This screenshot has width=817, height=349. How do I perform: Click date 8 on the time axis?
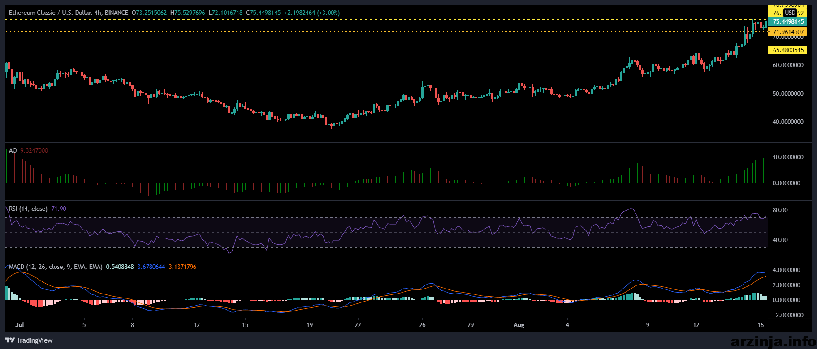[x=132, y=325]
